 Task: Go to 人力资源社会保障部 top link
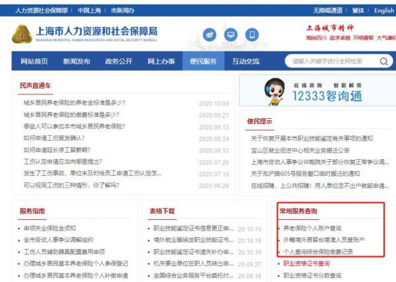(x=42, y=11)
